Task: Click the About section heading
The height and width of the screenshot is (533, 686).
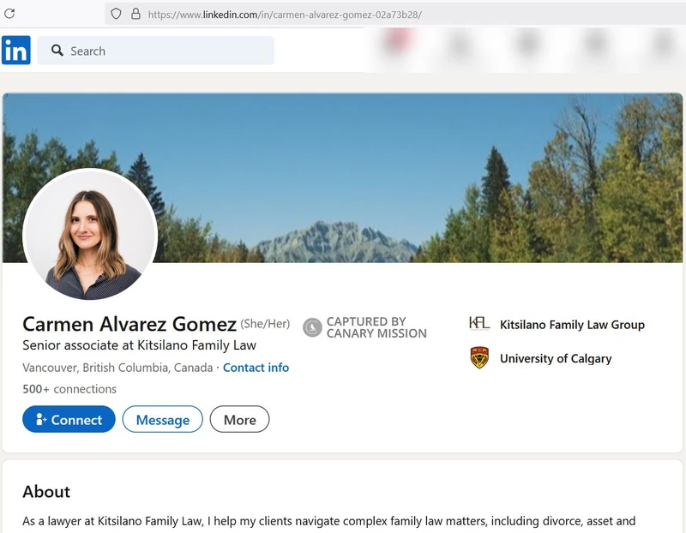Action: click(x=46, y=492)
